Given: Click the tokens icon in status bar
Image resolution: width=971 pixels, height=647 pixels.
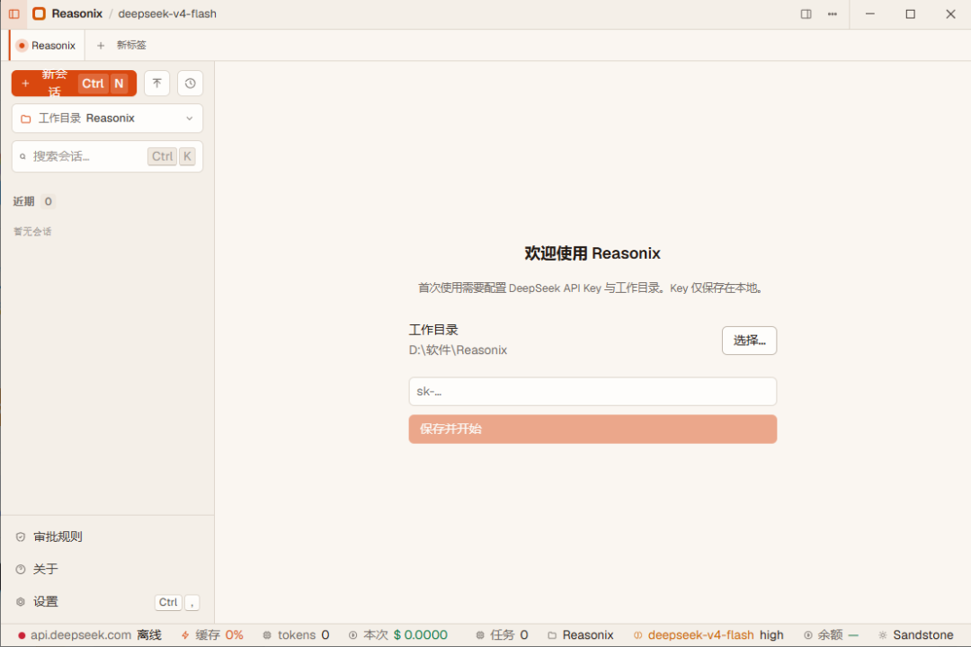Looking at the screenshot, I should [x=267, y=635].
